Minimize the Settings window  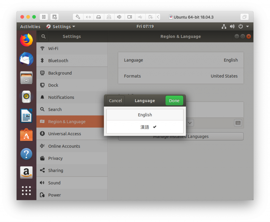(x=237, y=36)
